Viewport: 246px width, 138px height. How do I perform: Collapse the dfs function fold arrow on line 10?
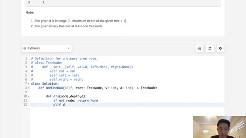point(29,96)
